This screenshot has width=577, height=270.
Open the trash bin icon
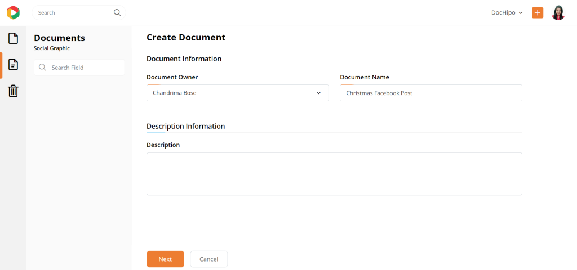[x=13, y=91]
